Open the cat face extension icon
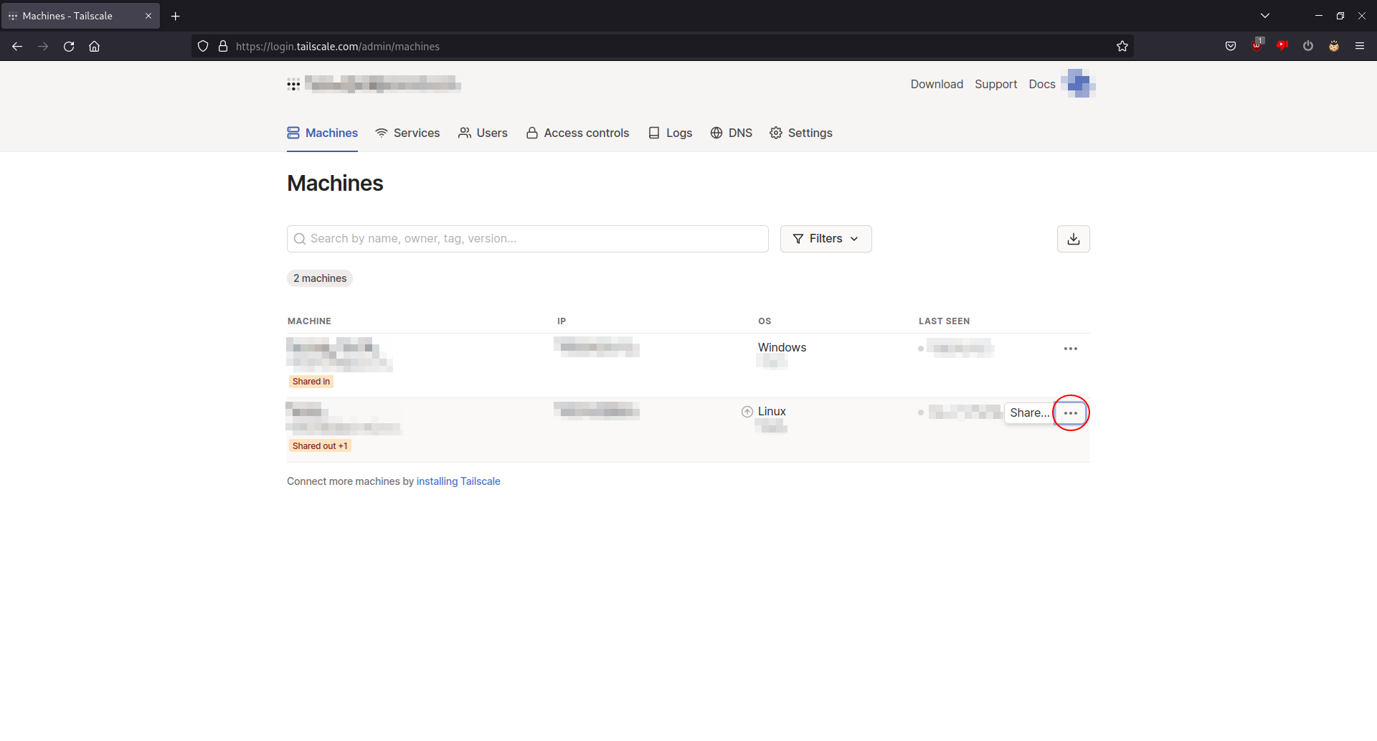 (x=1334, y=47)
